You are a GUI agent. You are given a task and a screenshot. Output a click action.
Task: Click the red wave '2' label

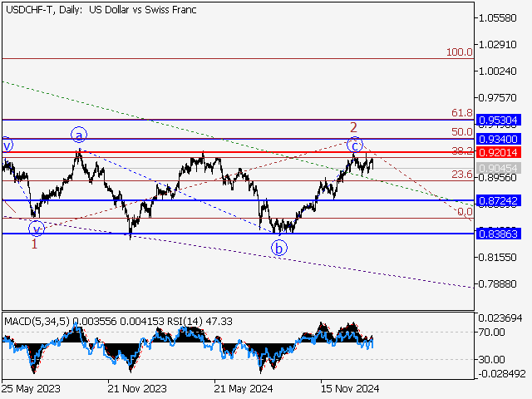tap(353, 127)
